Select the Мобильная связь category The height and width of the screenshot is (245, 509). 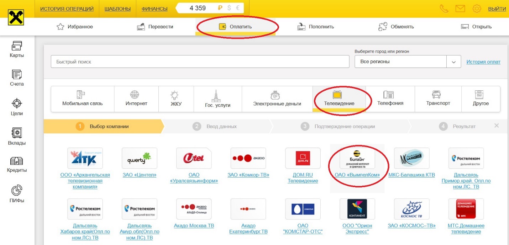click(x=83, y=99)
